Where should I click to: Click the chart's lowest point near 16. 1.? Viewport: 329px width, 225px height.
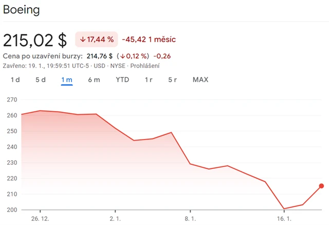point(284,209)
